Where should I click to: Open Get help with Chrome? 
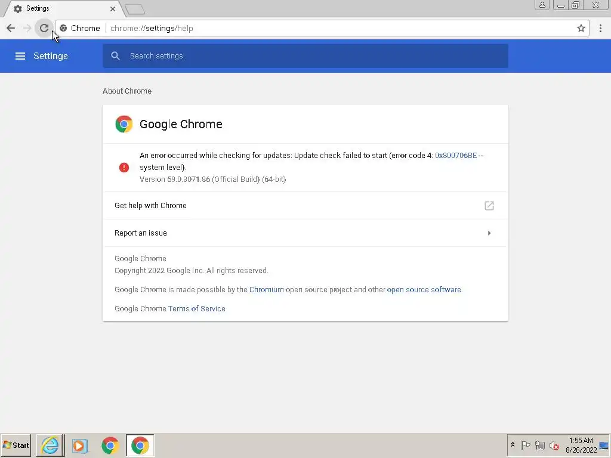click(305, 205)
